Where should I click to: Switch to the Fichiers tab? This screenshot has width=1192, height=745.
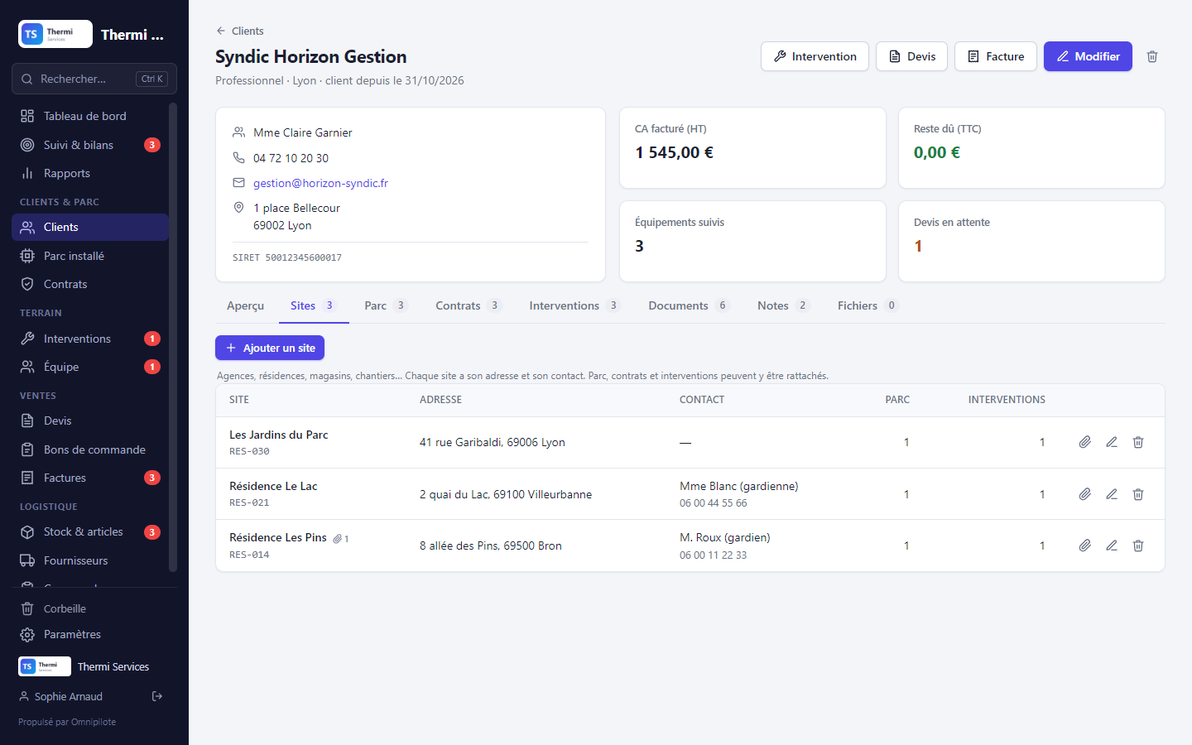tap(868, 305)
